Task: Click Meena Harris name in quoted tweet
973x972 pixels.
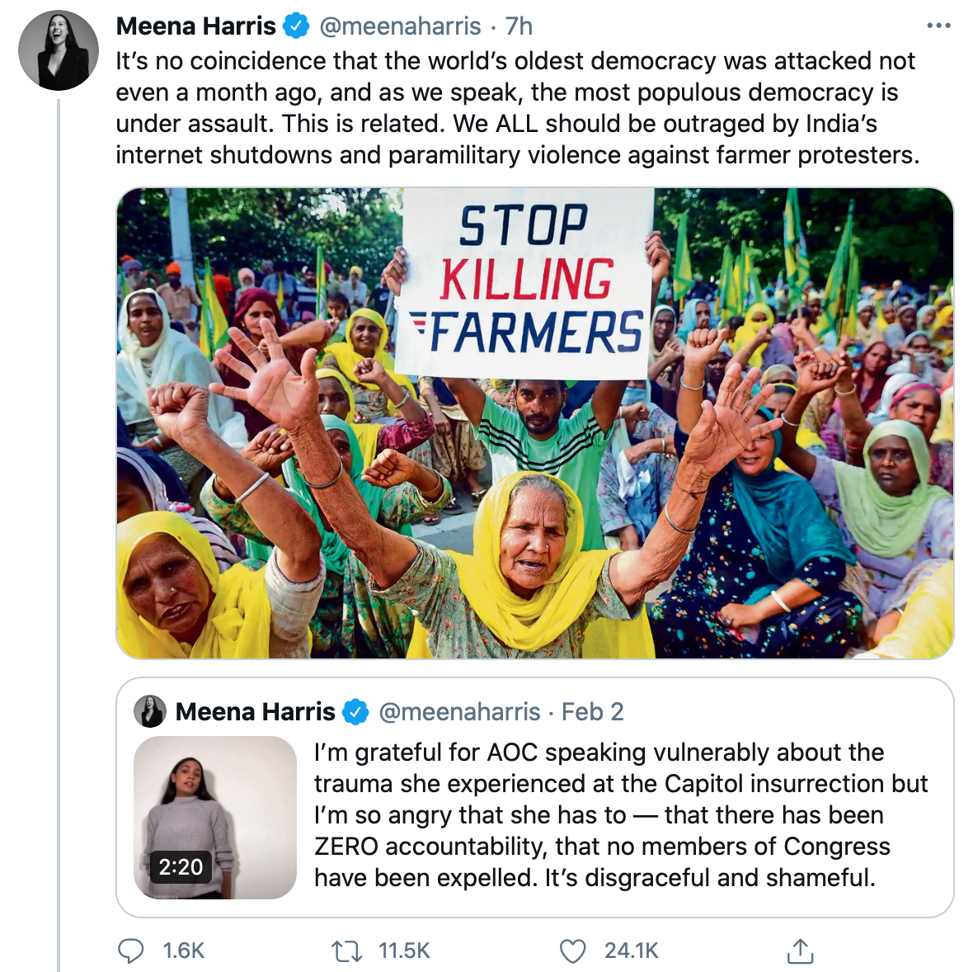Action: coord(256,711)
